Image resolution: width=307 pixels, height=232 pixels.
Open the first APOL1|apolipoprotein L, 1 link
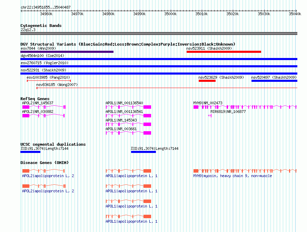click(x=131, y=176)
